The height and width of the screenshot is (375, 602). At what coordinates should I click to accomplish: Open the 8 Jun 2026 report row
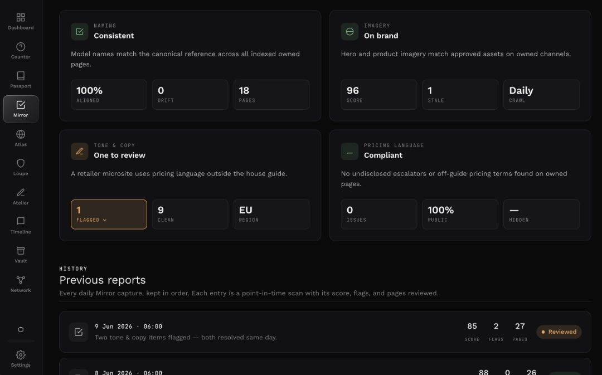coord(325,367)
